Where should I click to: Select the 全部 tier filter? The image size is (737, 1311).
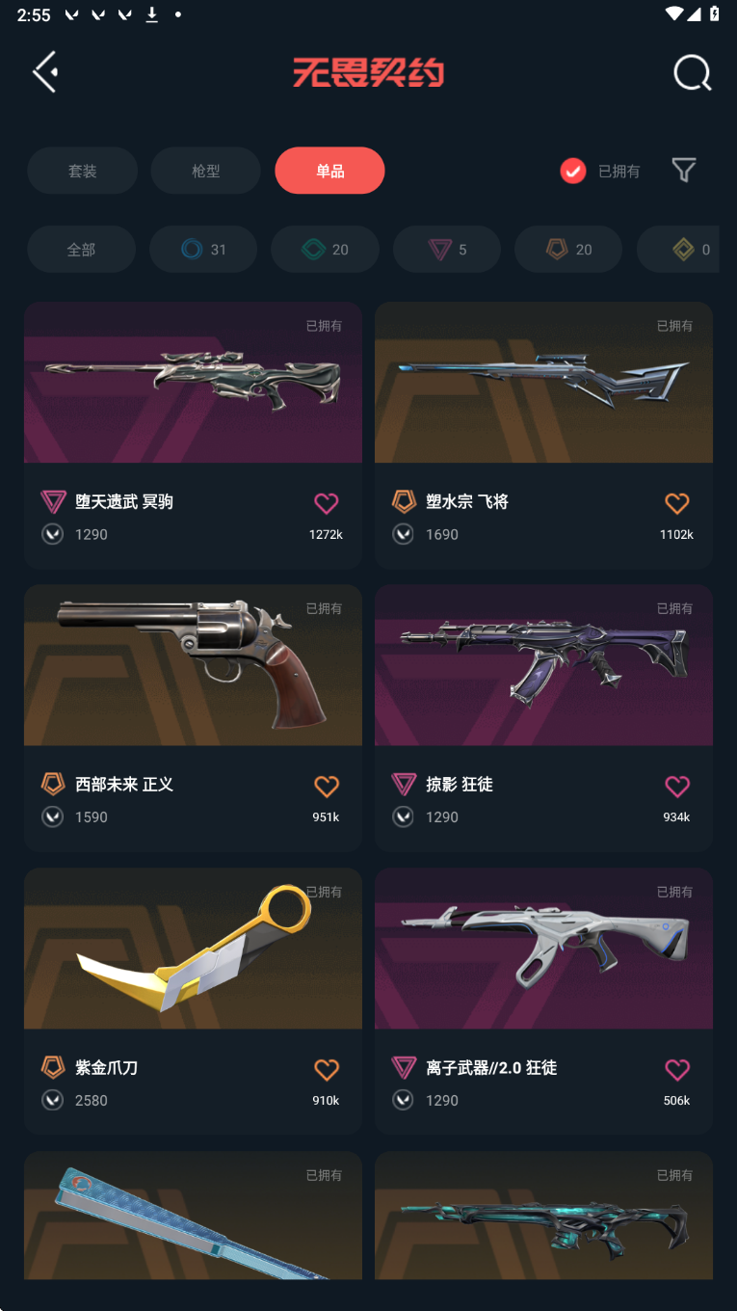click(81, 250)
